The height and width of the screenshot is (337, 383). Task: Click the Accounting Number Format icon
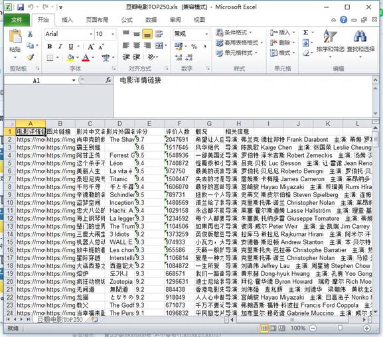point(179,46)
